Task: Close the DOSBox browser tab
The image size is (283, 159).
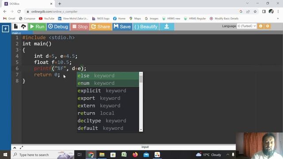Action: tap(51, 4)
